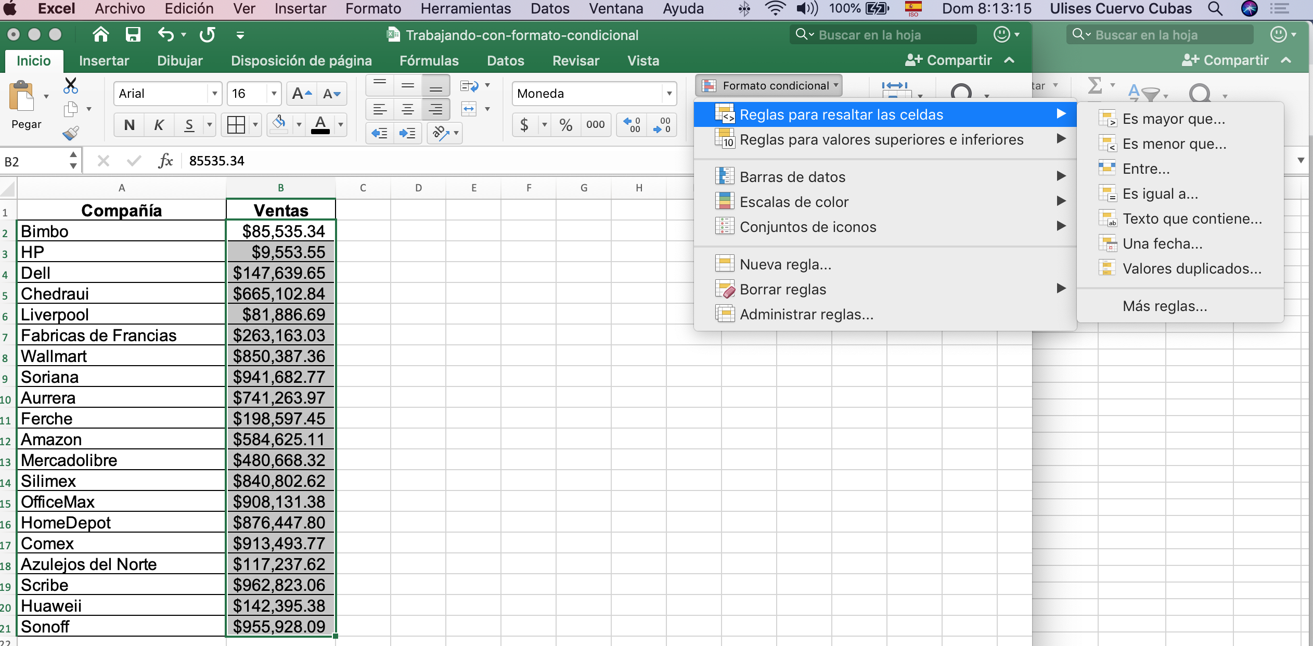Click the Buscar en la hoja search field
Image resolution: width=1313 pixels, height=646 pixels.
(884, 35)
